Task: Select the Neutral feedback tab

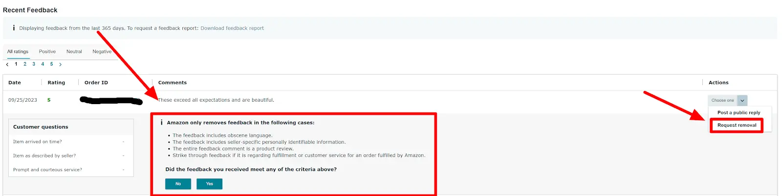Action: 74,51
